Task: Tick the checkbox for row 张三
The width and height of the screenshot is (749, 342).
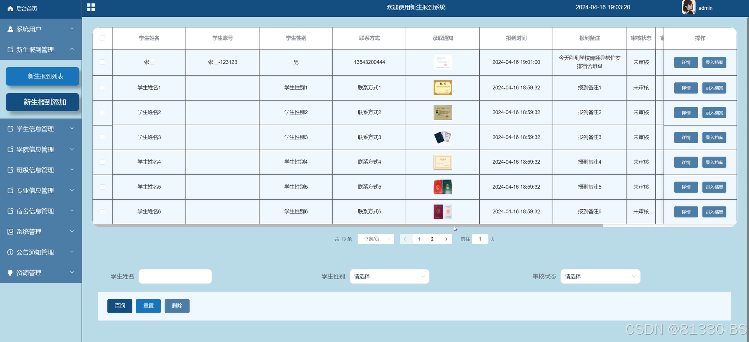Action: click(102, 62)
